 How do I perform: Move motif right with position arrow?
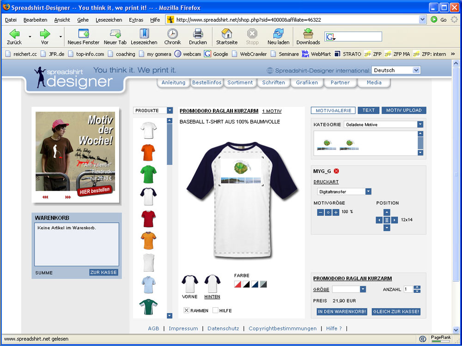[395, 220]
